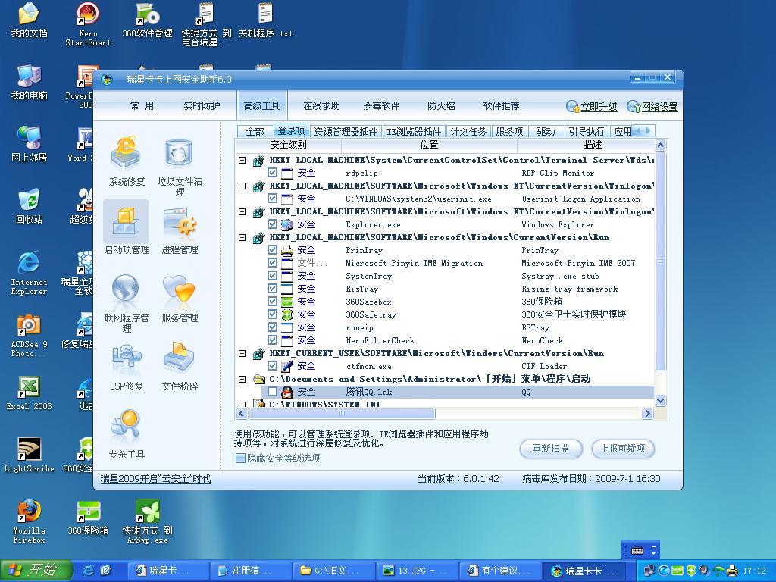The width and height of the screenshot is (776, 582).
Task: Click 瑞星2009开启"云安全"时代 status link
Action: [x=155, y=479]
